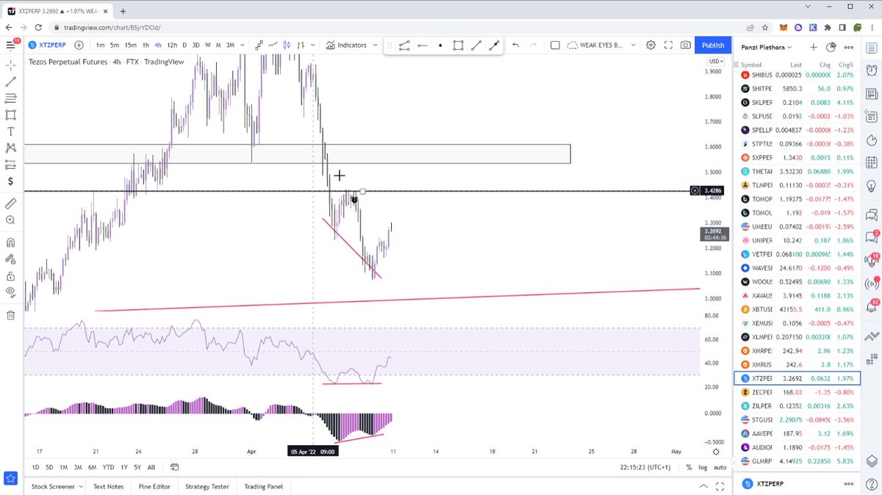Open watchlist more options menu
Viewport: 882px width, 495px height.
tap(849, 47)
